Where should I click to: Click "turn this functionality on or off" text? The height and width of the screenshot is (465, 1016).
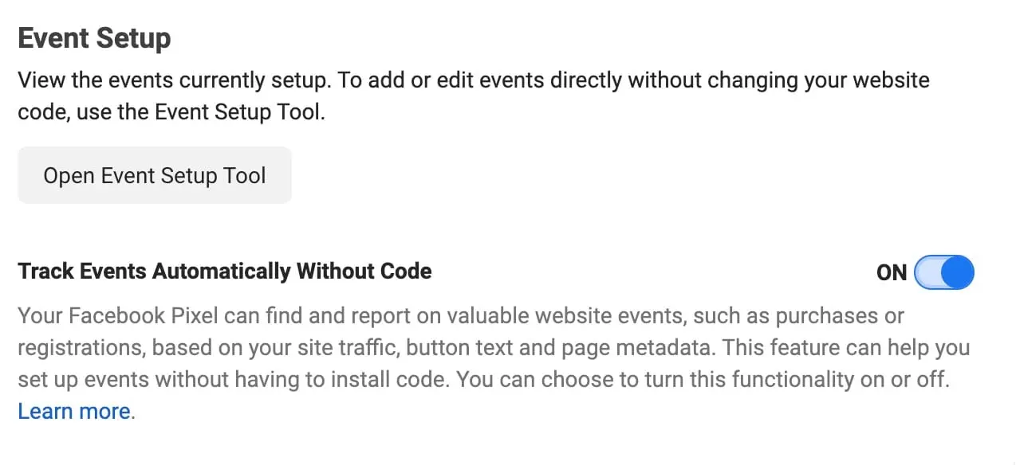coord(774,380)
